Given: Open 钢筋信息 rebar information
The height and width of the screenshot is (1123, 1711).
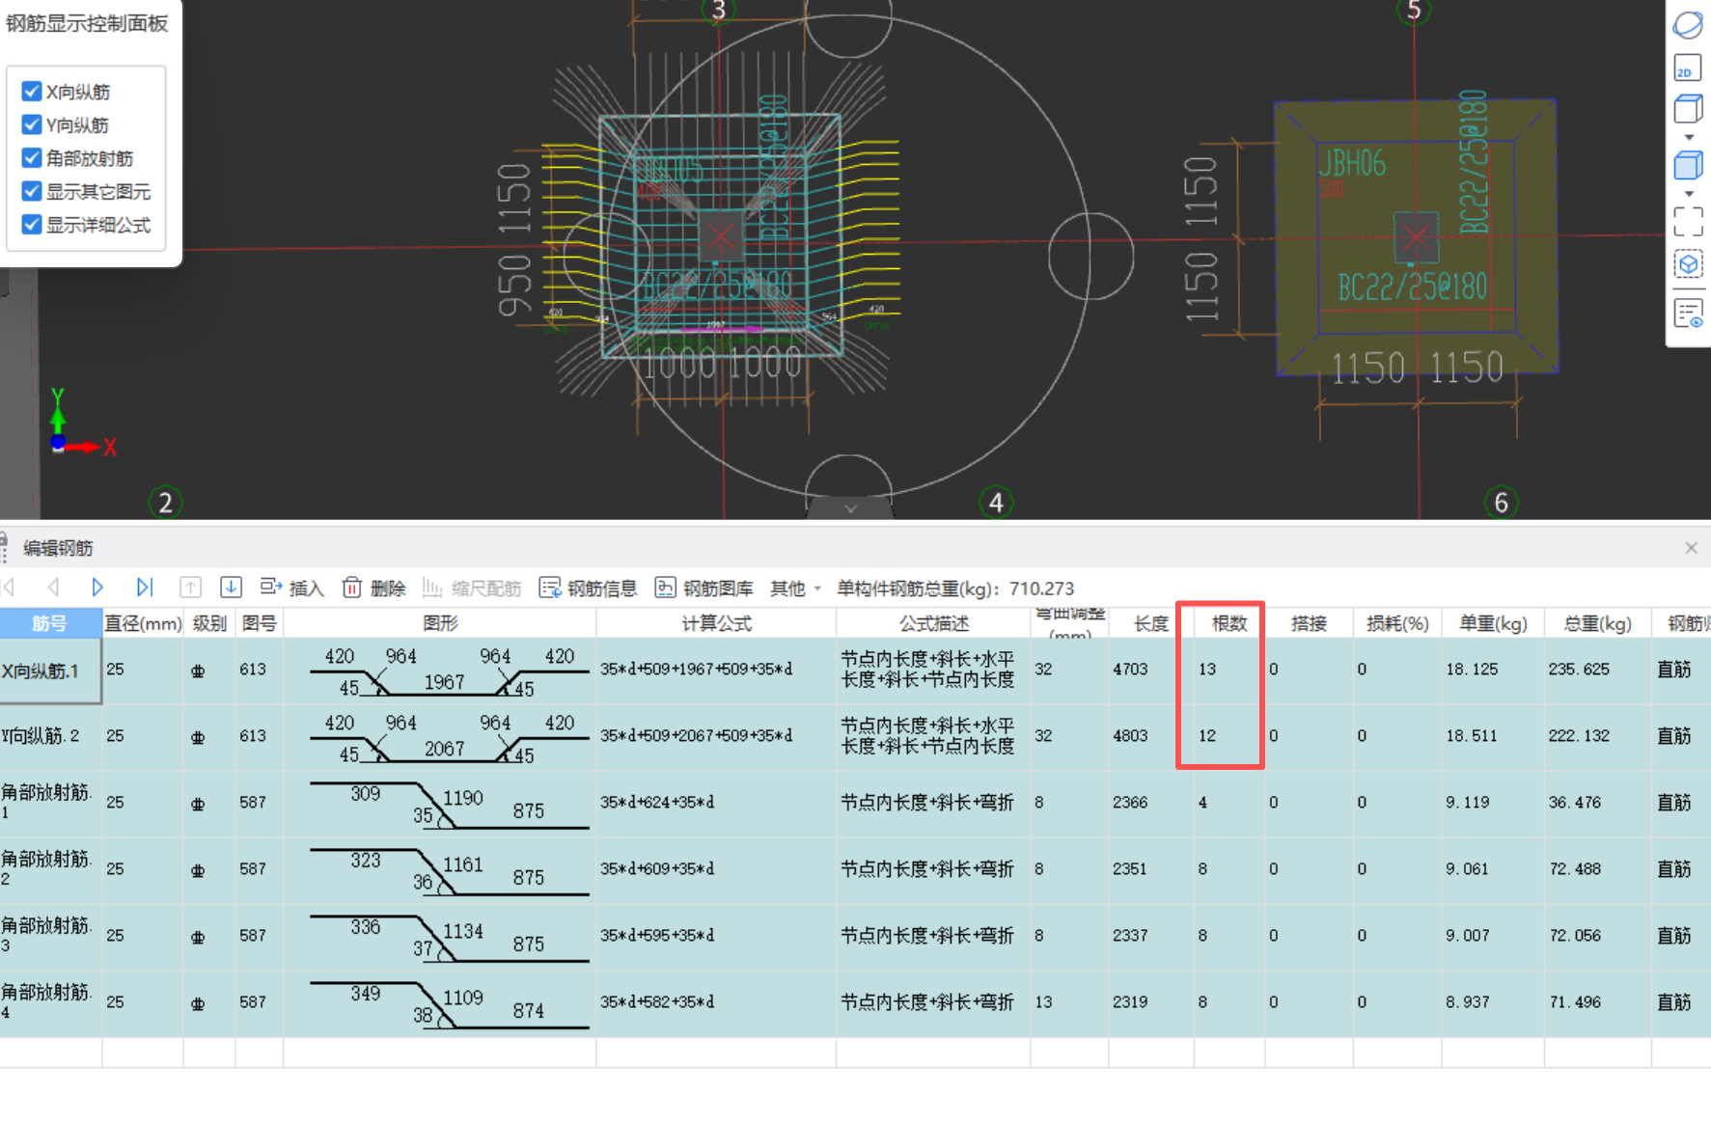Looking at the screenshot, I should tap(588, 588).
